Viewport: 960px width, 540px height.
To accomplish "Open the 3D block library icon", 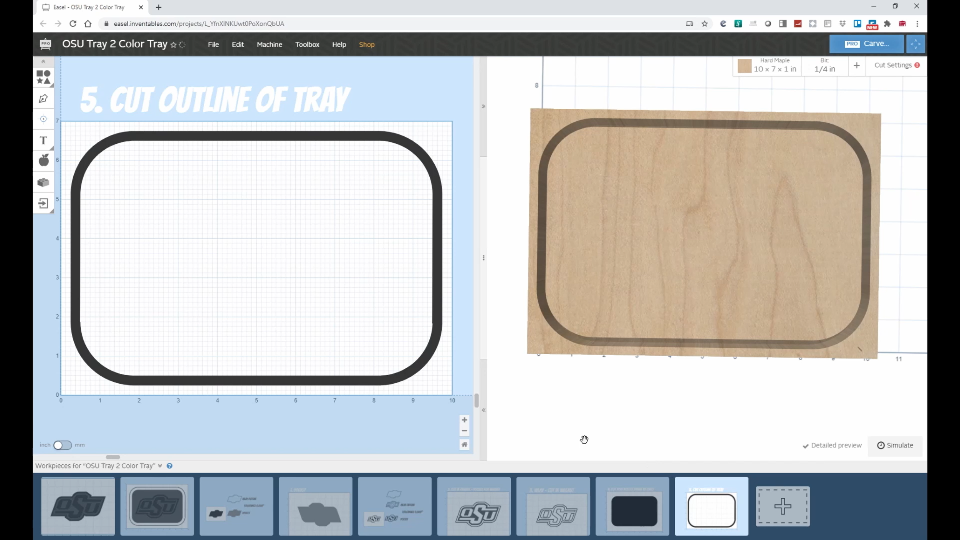I will (x=43, y=182).
